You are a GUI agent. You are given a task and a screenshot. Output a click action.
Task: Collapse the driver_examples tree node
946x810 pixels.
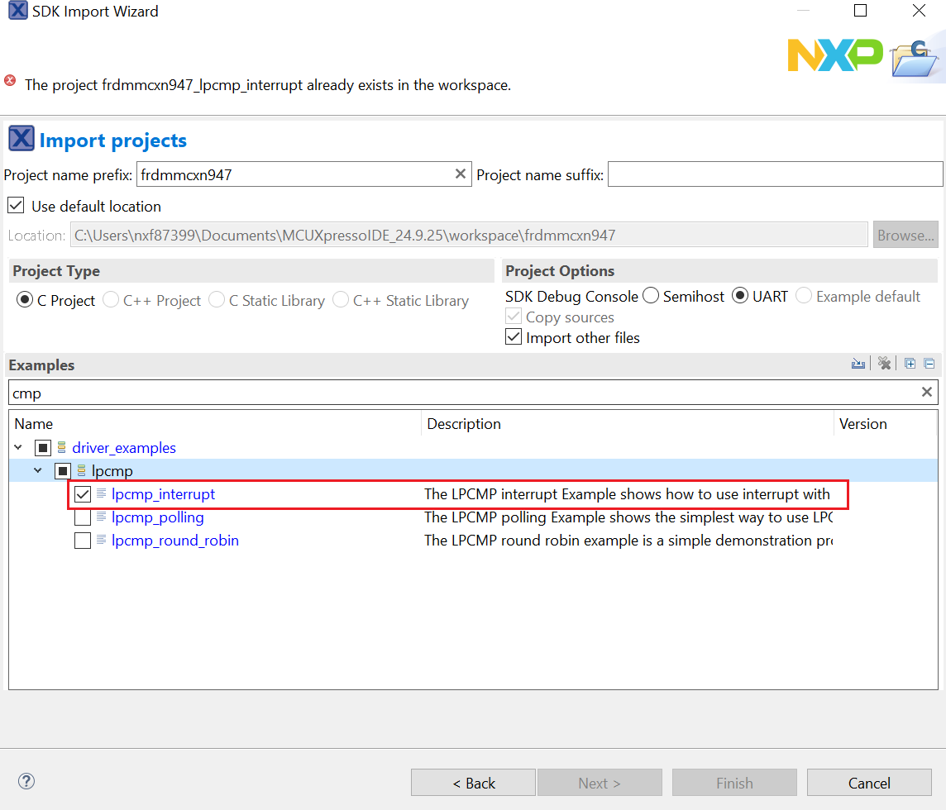(18, 447)
